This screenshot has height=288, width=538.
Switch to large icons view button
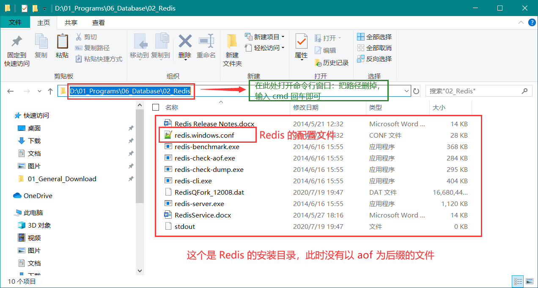click(529, 281)
